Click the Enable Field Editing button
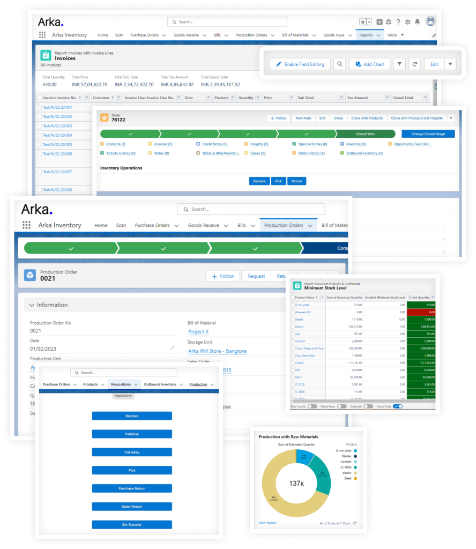 300,64
